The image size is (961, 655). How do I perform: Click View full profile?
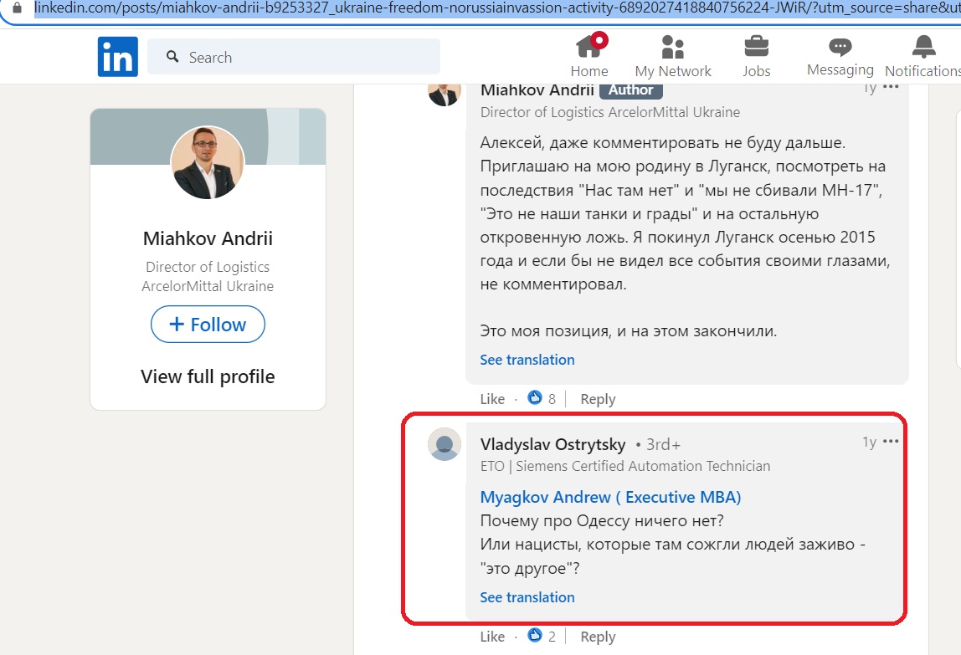(x=208, y=376)
